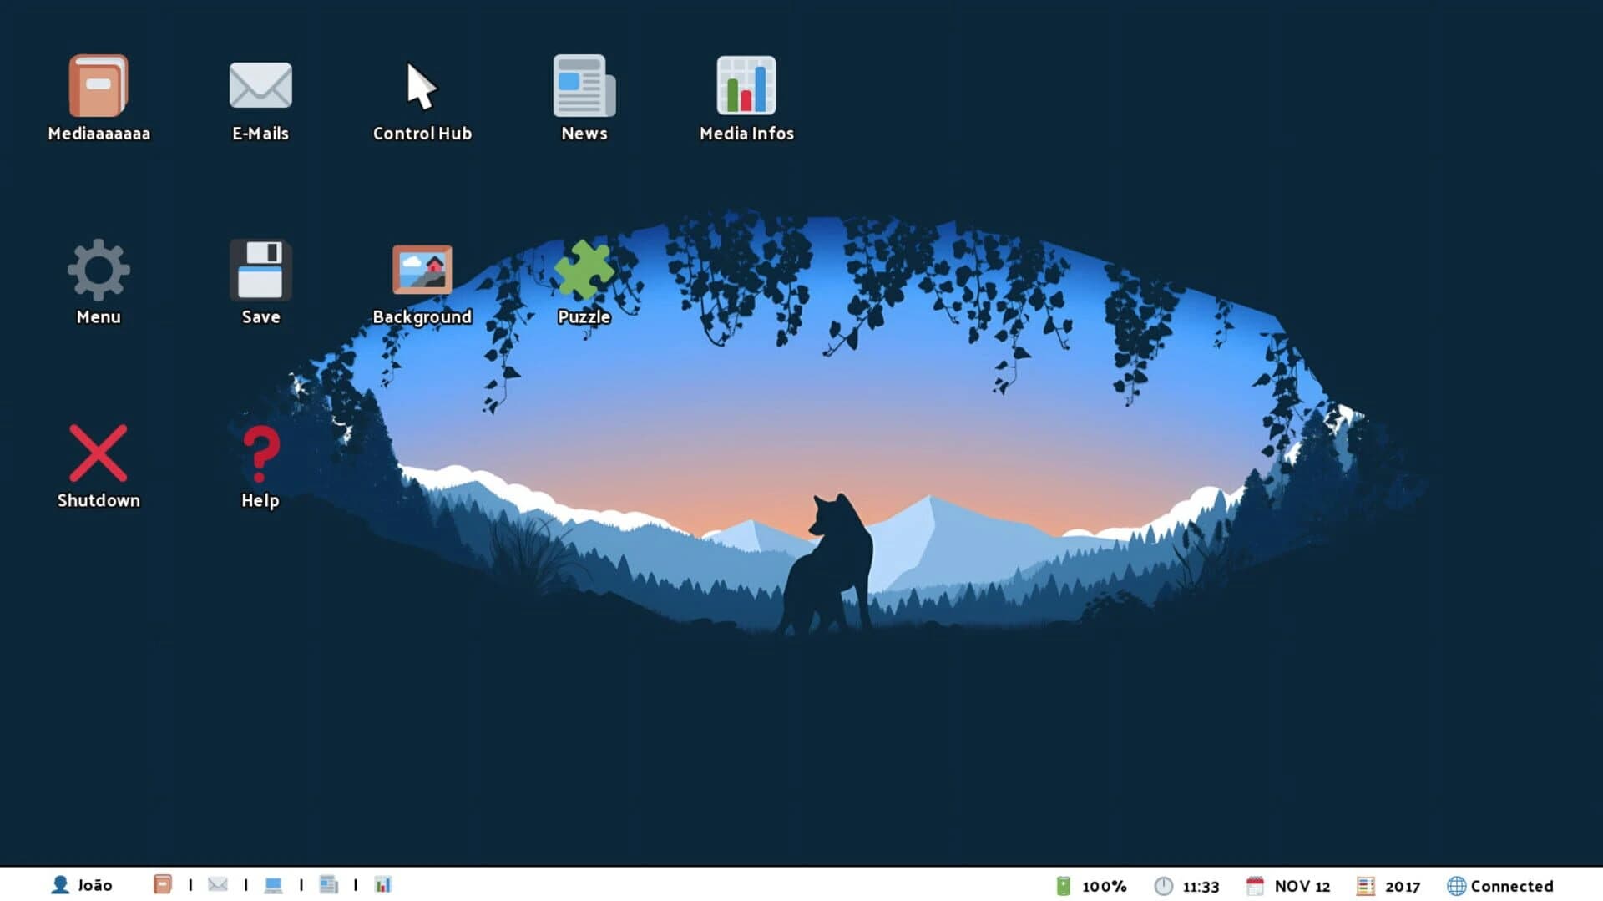The width and height of the screenshot is (1603, 901).
Task: Click the laptop icon in the taskbar
Action: (x=273, y=884)
